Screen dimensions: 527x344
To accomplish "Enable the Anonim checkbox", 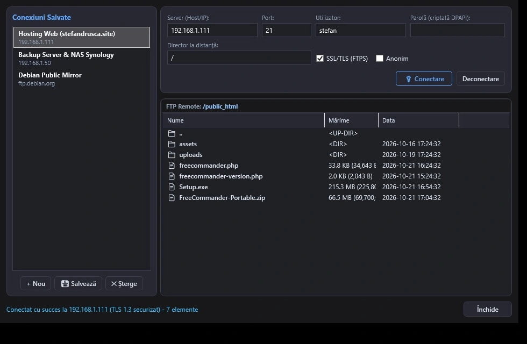I will pos(380,59).
